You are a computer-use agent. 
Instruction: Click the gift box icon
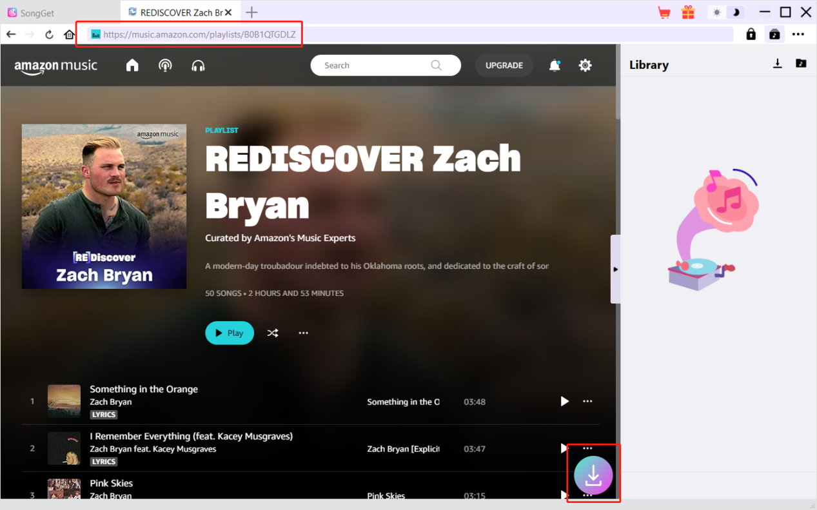click(x=688, y=12)
